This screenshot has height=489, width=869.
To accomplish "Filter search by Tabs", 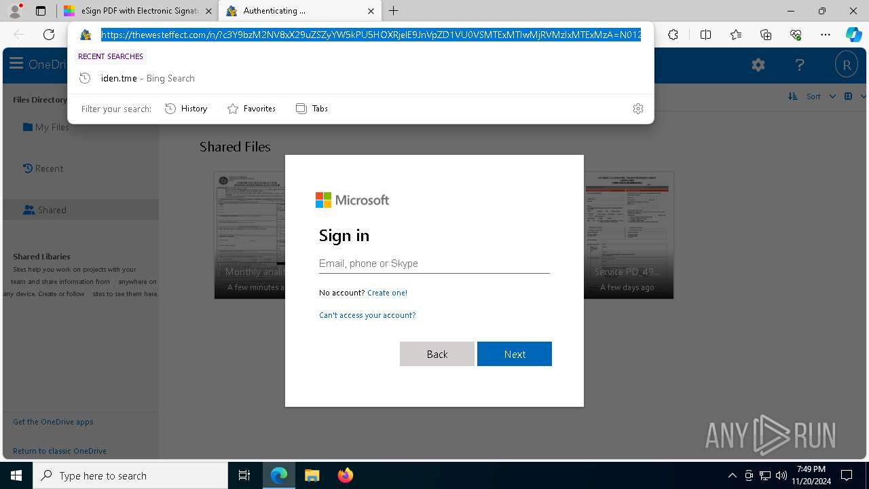I will click(x=312, y=109).
